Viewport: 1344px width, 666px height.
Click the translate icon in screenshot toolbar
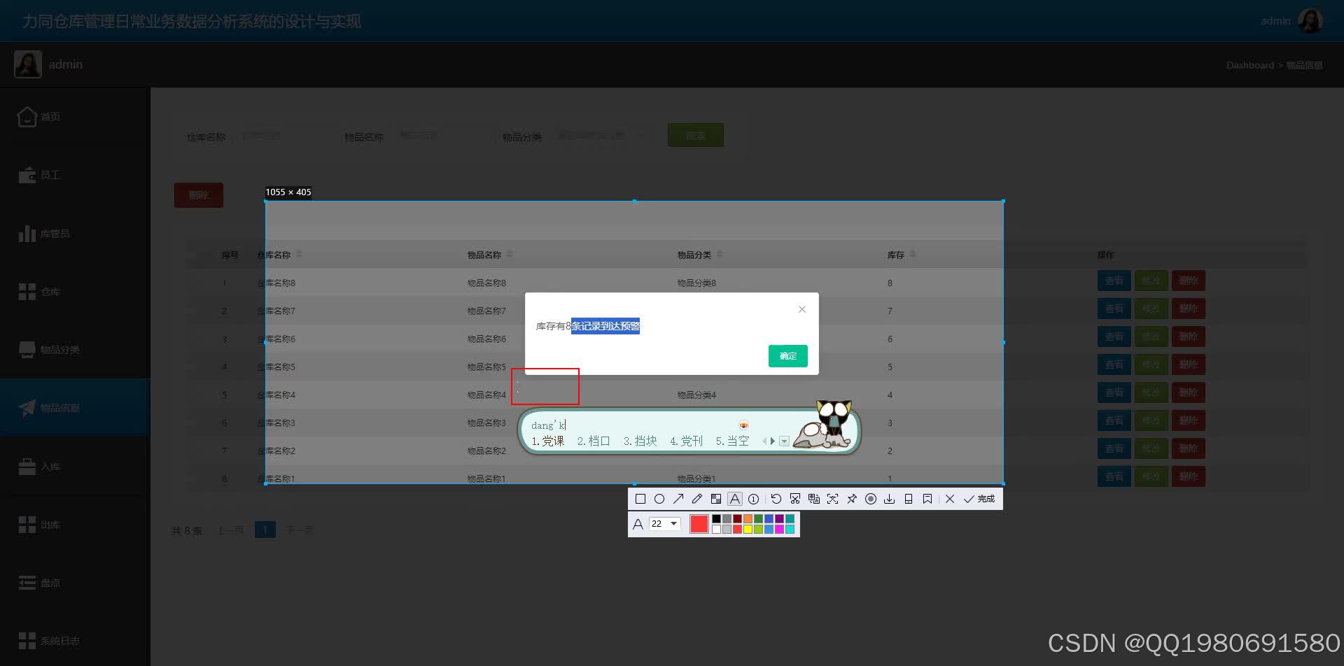814,499
